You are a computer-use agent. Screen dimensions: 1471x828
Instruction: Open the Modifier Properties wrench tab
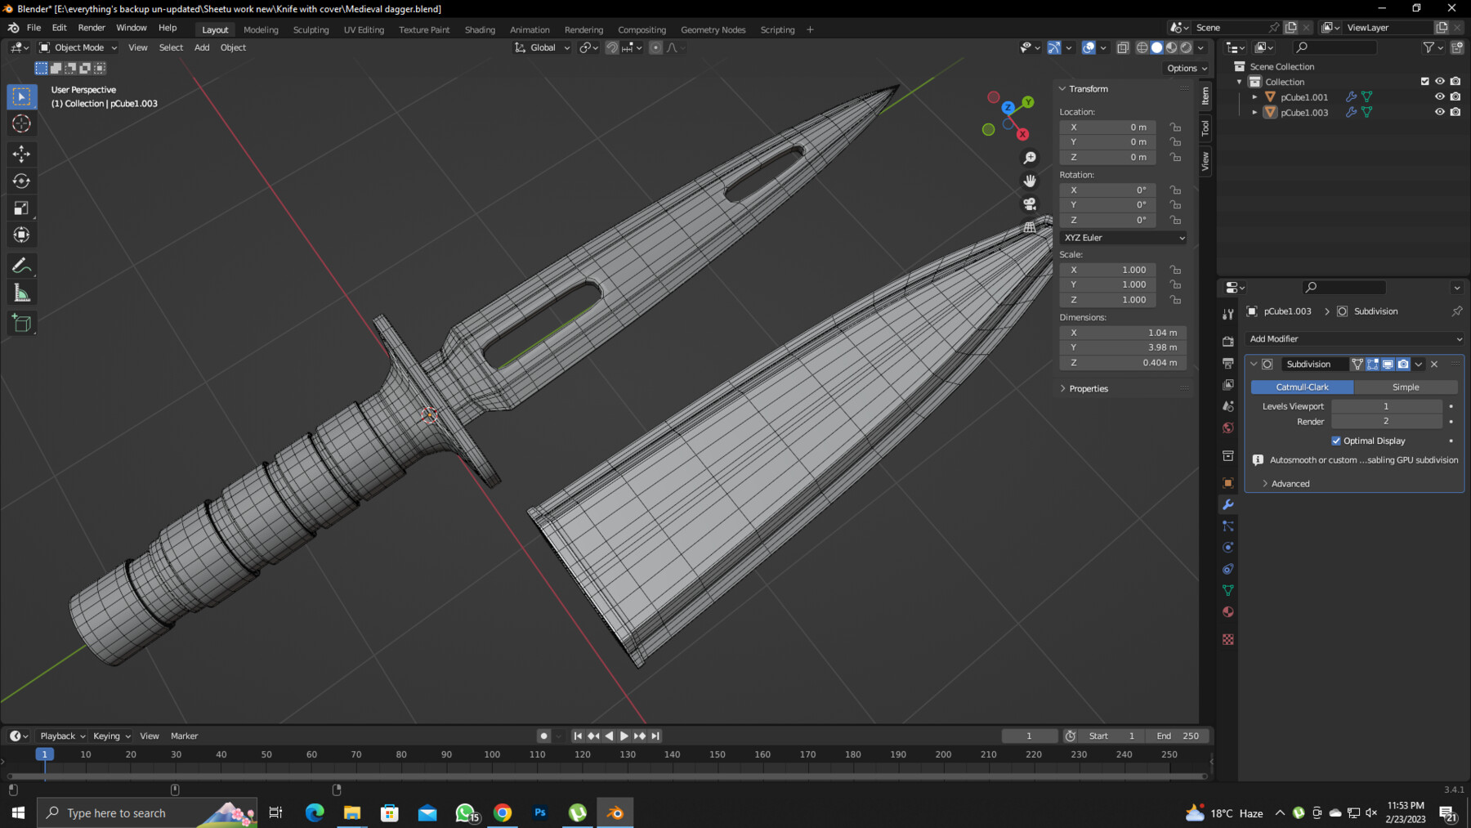1228,505
